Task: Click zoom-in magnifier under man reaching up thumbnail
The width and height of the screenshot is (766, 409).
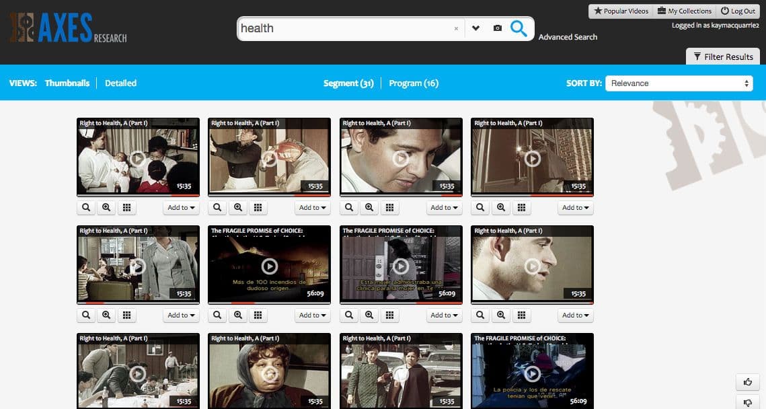Action: click(x=238, y=208)
